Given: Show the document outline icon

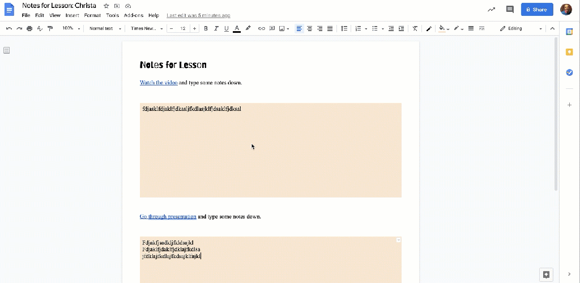Looking at the screenshot, I should tap(7, 50).
